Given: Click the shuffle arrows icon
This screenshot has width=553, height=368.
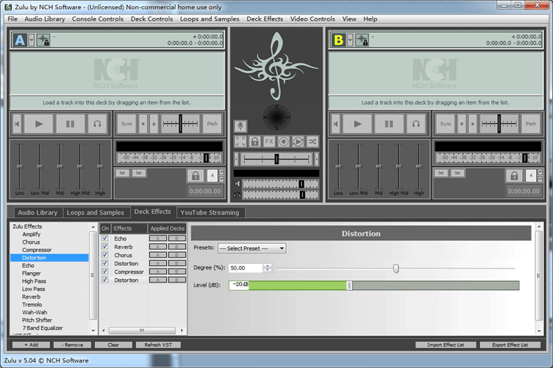Looking at the screenshot, I should tap(312, 142).
